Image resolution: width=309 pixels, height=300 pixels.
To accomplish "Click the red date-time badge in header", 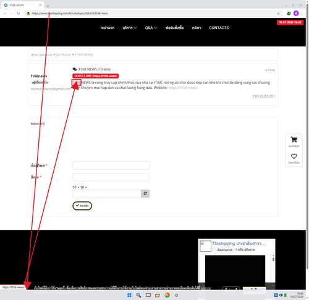I will point(290,22).
